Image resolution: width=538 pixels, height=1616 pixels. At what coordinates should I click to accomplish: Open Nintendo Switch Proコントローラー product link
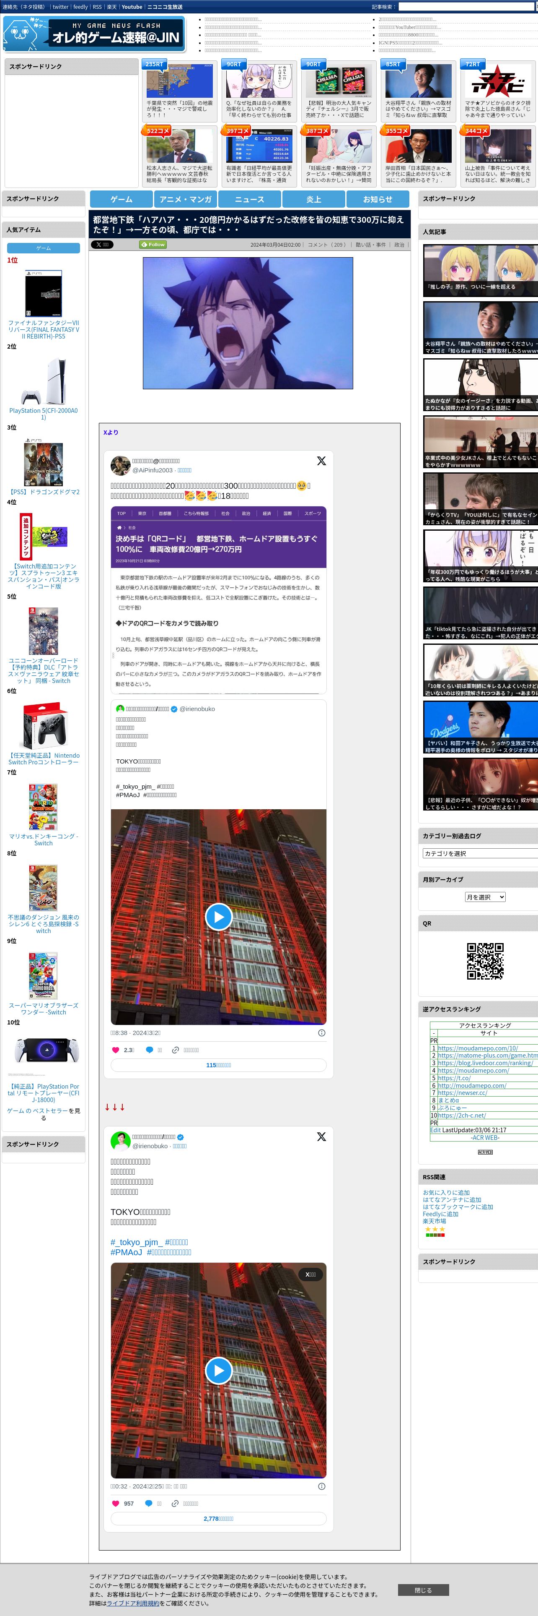coord(43,758)
